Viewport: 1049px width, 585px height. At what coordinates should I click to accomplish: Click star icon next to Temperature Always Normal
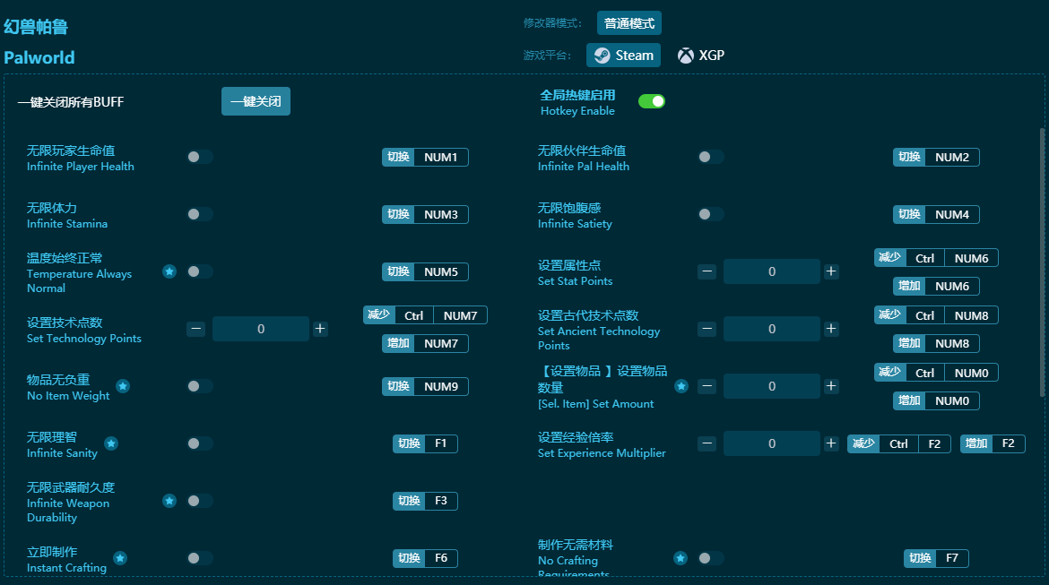pos(169,271)
